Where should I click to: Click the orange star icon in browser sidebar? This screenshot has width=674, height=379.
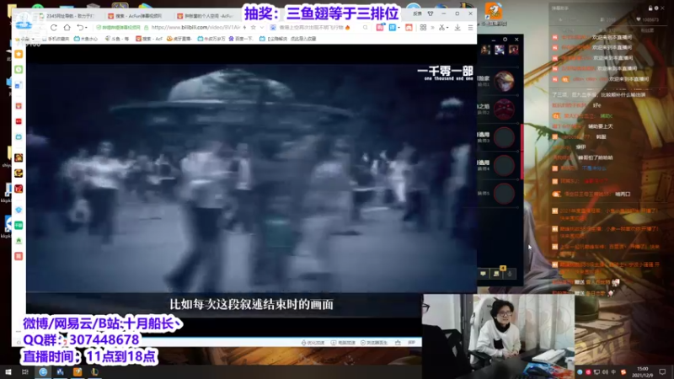(19, 54)
